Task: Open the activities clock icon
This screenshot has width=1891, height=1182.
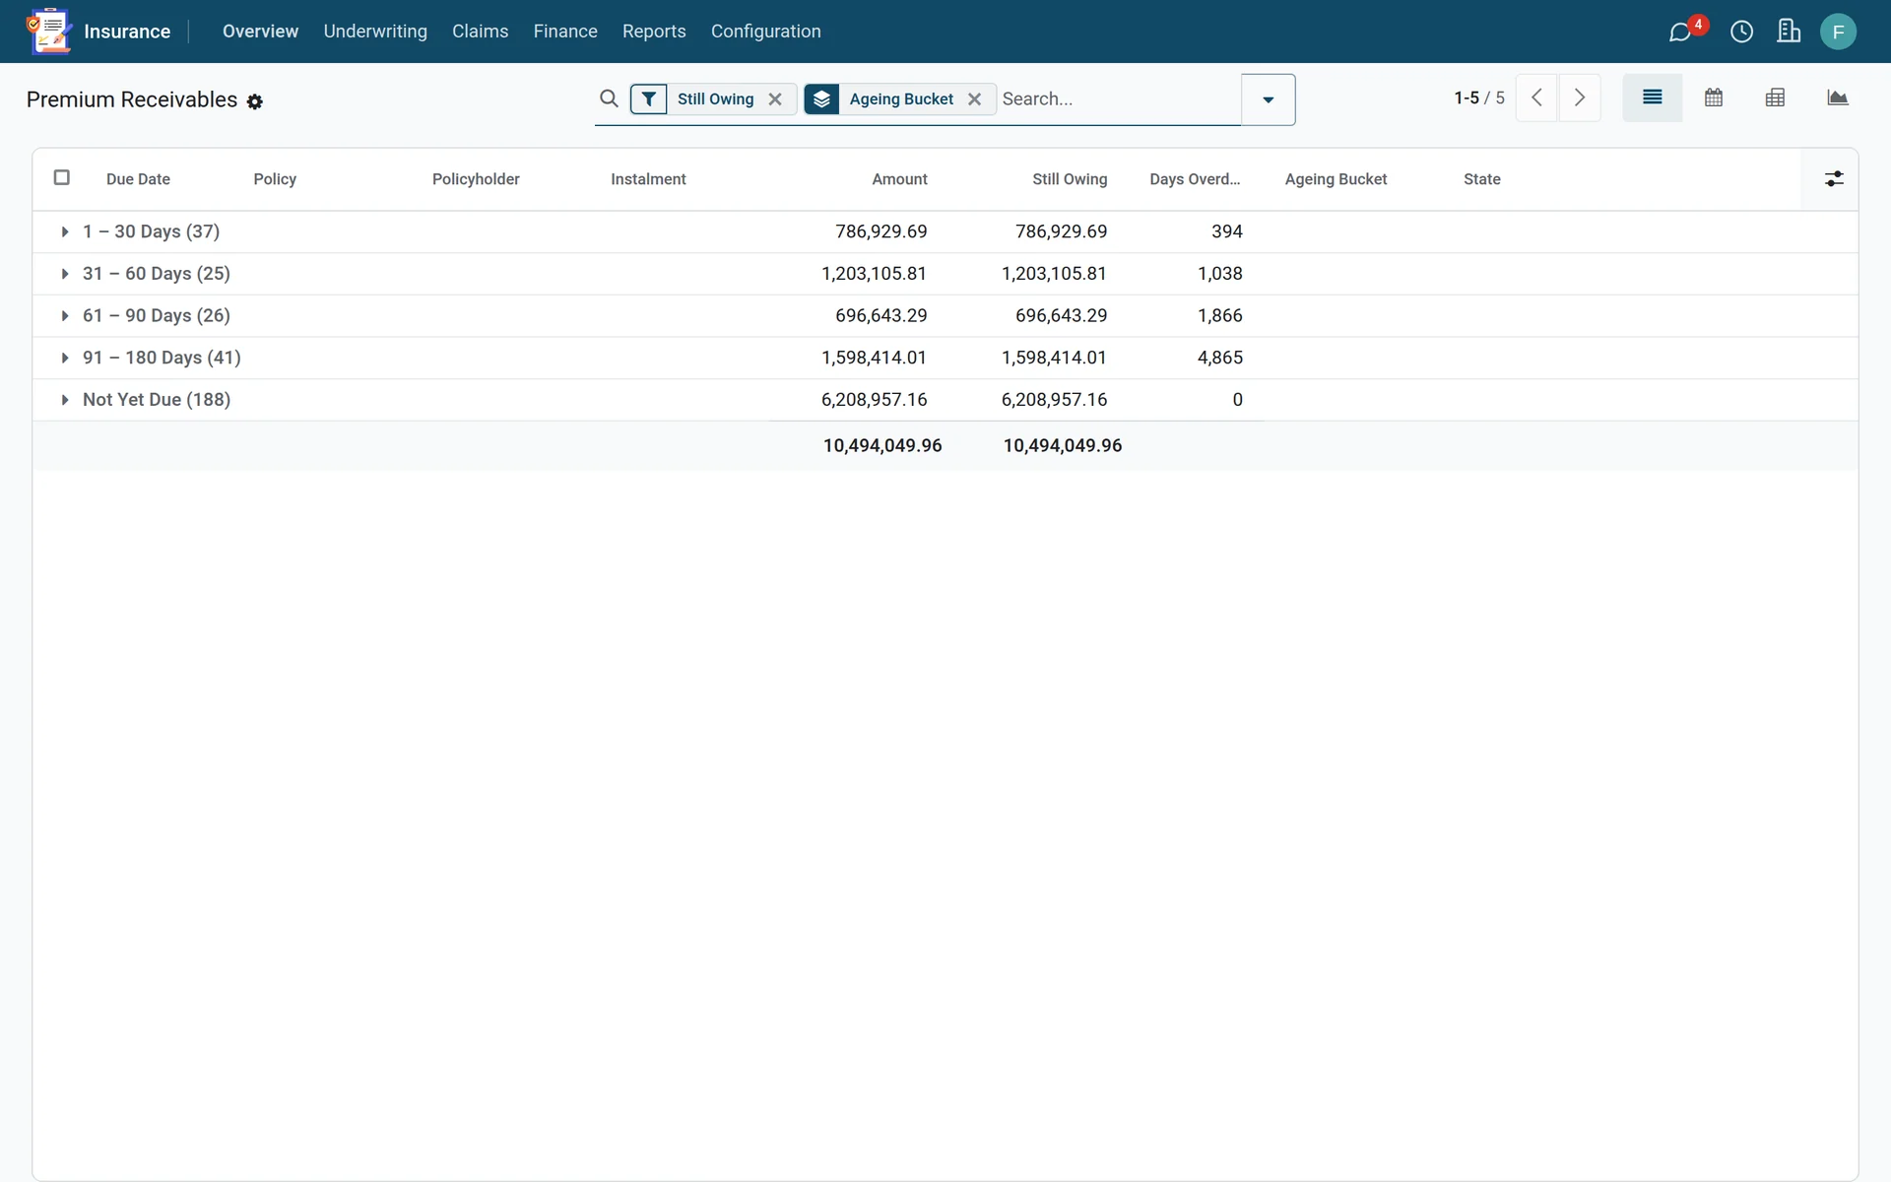Action: [x=1741, y=32]
